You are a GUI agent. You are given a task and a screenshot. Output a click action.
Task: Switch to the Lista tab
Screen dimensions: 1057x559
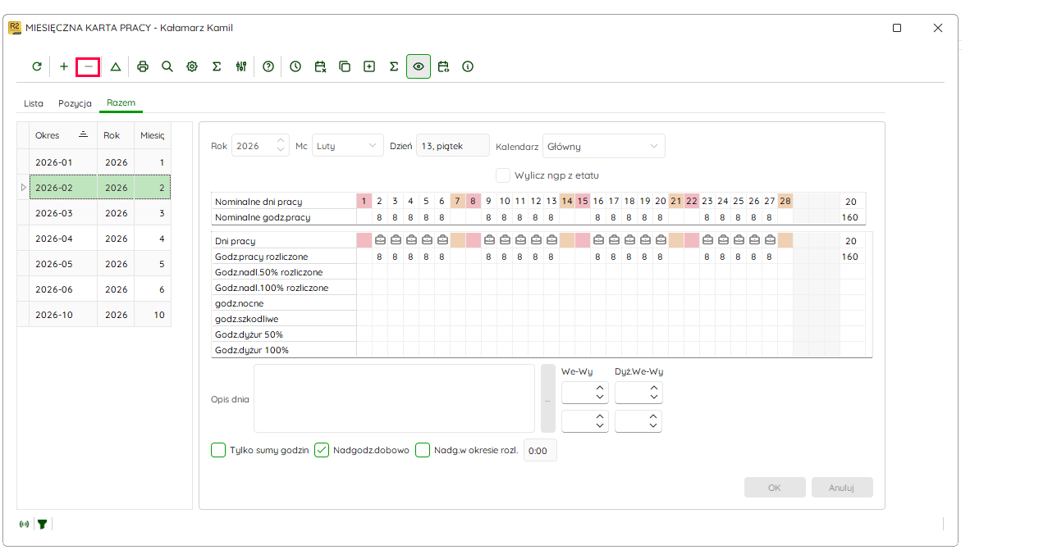click(x=34, y=103)
